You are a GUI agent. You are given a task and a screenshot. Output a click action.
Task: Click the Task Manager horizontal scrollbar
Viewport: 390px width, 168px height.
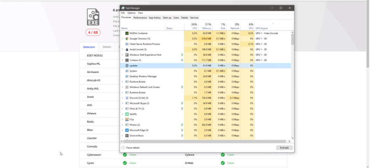[205, 141]
